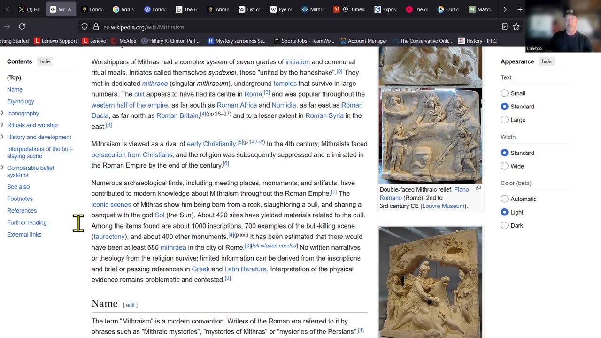
Task: Open the 'tauroctony' link
Action: (109, 237)
